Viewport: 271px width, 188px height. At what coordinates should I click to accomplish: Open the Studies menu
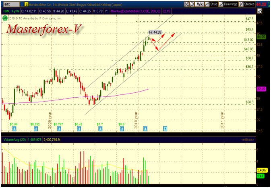[x=247, y=4]
